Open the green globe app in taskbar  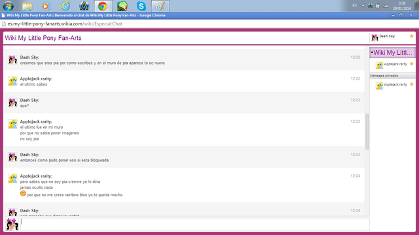[122, 6]
